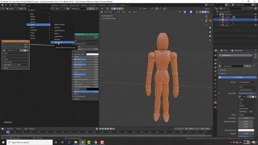
Task: Switch perspective/orthographic with the grid icon
Action: pyautogui.click(x=210, y=40)
